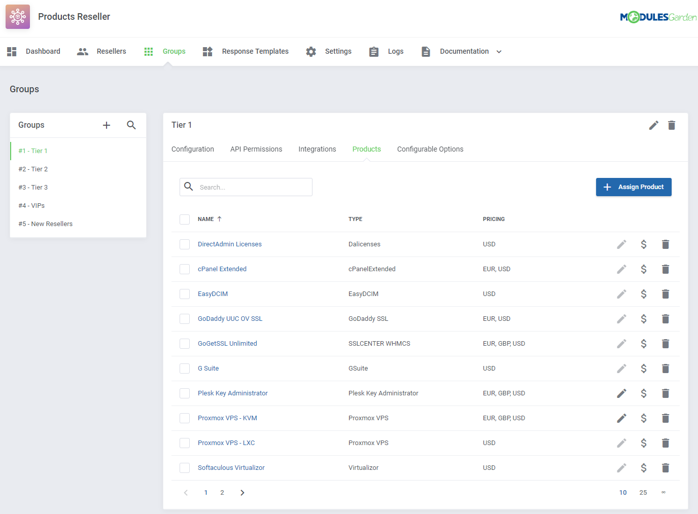Image resolution: width=698 pixels, height=514 pixels.
Task: Open pricing with the dollar icon for GoDaddy UUC OV SSL
Action: click(x=644, y=318)
